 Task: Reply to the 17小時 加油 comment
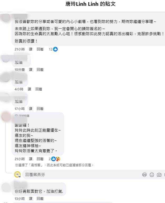pyautogui.click(x=40, y=109)
